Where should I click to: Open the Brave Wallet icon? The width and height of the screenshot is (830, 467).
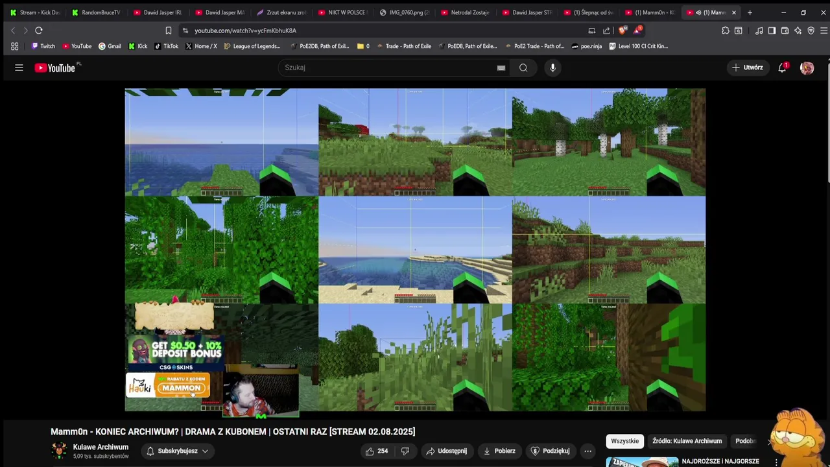pos(785,30)
